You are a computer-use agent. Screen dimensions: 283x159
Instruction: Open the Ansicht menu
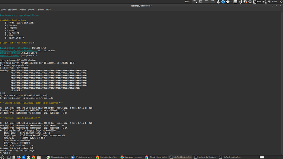(x=23, y=10)
